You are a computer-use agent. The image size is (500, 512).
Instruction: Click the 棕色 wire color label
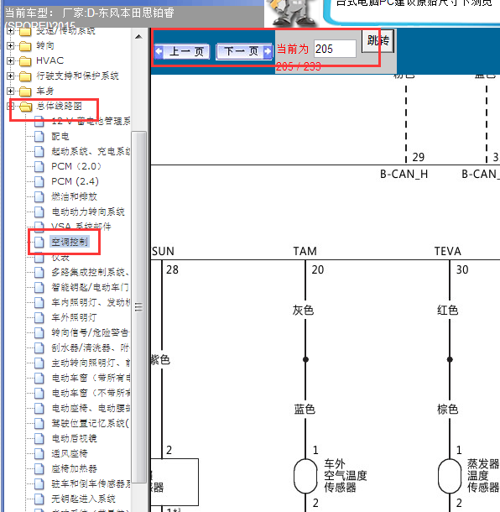(447, 409)
